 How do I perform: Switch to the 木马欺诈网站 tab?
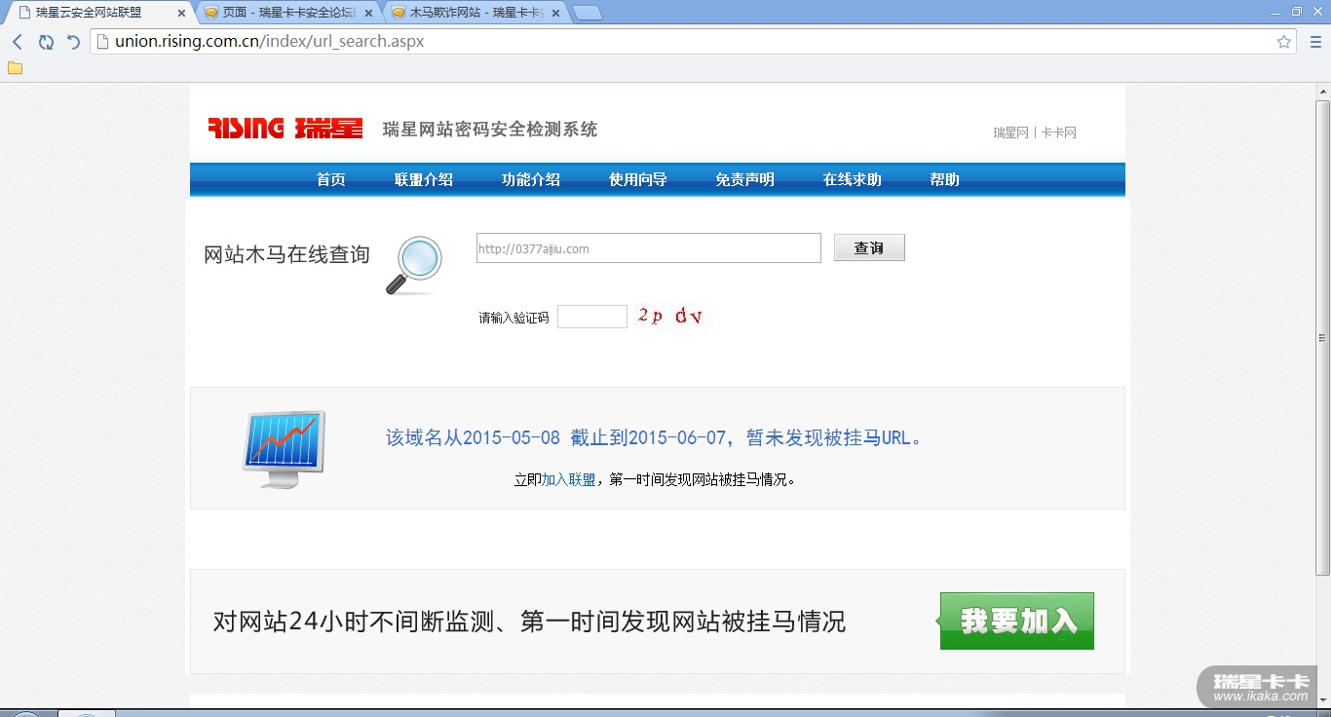pyautogui.click(x=475, y=13)
